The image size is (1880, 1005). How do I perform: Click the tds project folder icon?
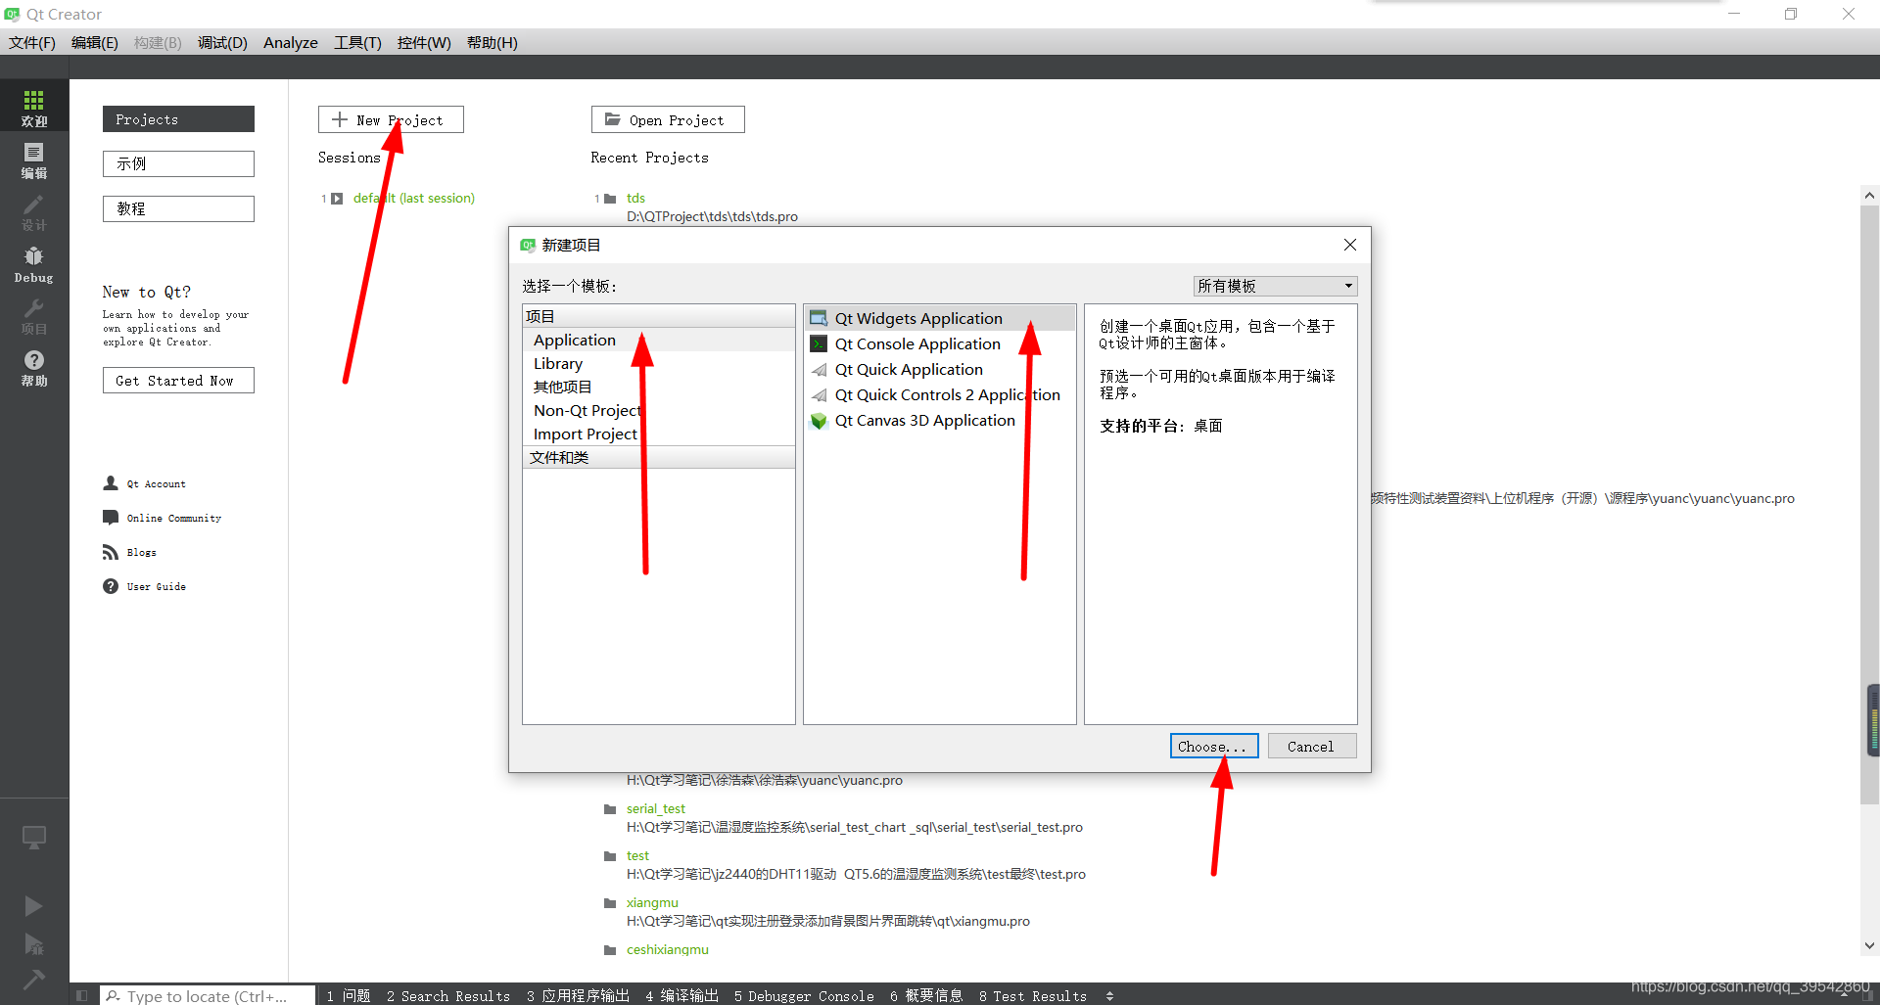610,199
